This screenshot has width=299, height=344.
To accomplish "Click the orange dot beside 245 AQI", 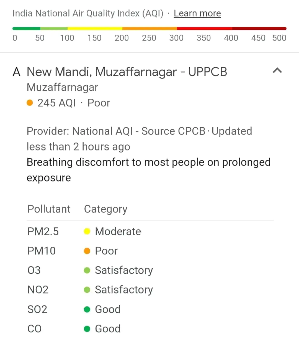I will pyautogui.click(x=30, y=103).
